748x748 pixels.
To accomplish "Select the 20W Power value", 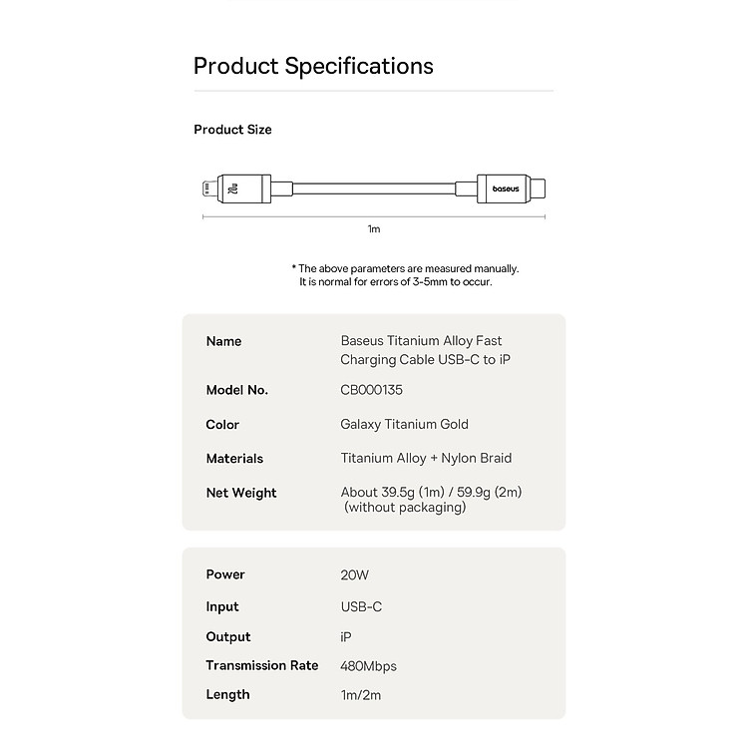I will pos(354,575).
